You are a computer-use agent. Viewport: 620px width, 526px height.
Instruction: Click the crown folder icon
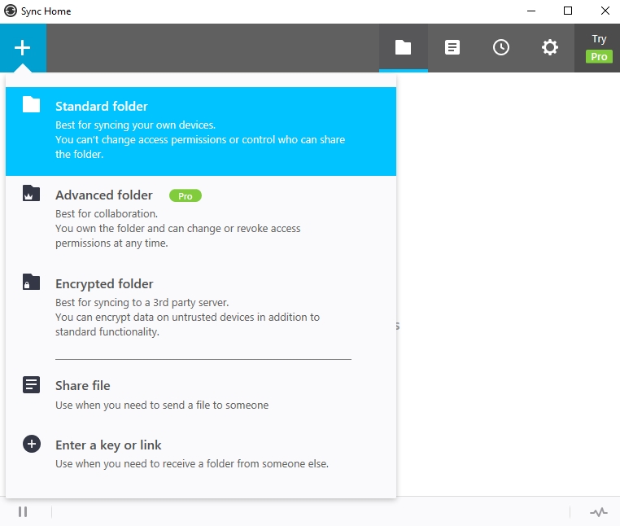coord(31,194)
